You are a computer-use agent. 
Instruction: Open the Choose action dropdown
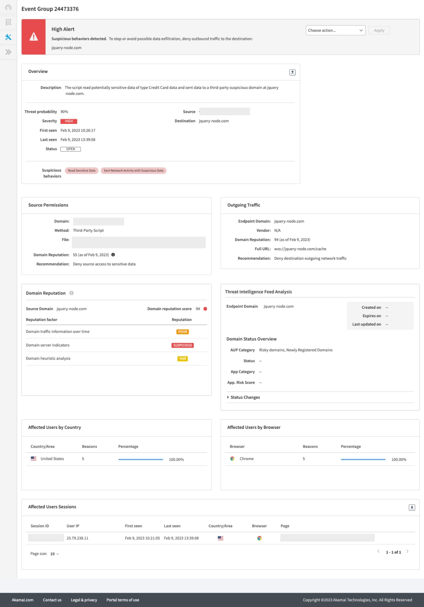(335, 30)
